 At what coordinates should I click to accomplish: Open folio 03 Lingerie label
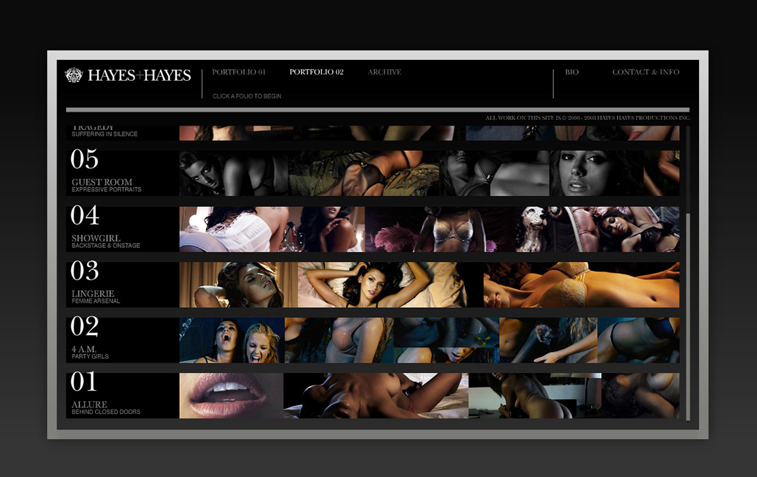click(93, 294)
